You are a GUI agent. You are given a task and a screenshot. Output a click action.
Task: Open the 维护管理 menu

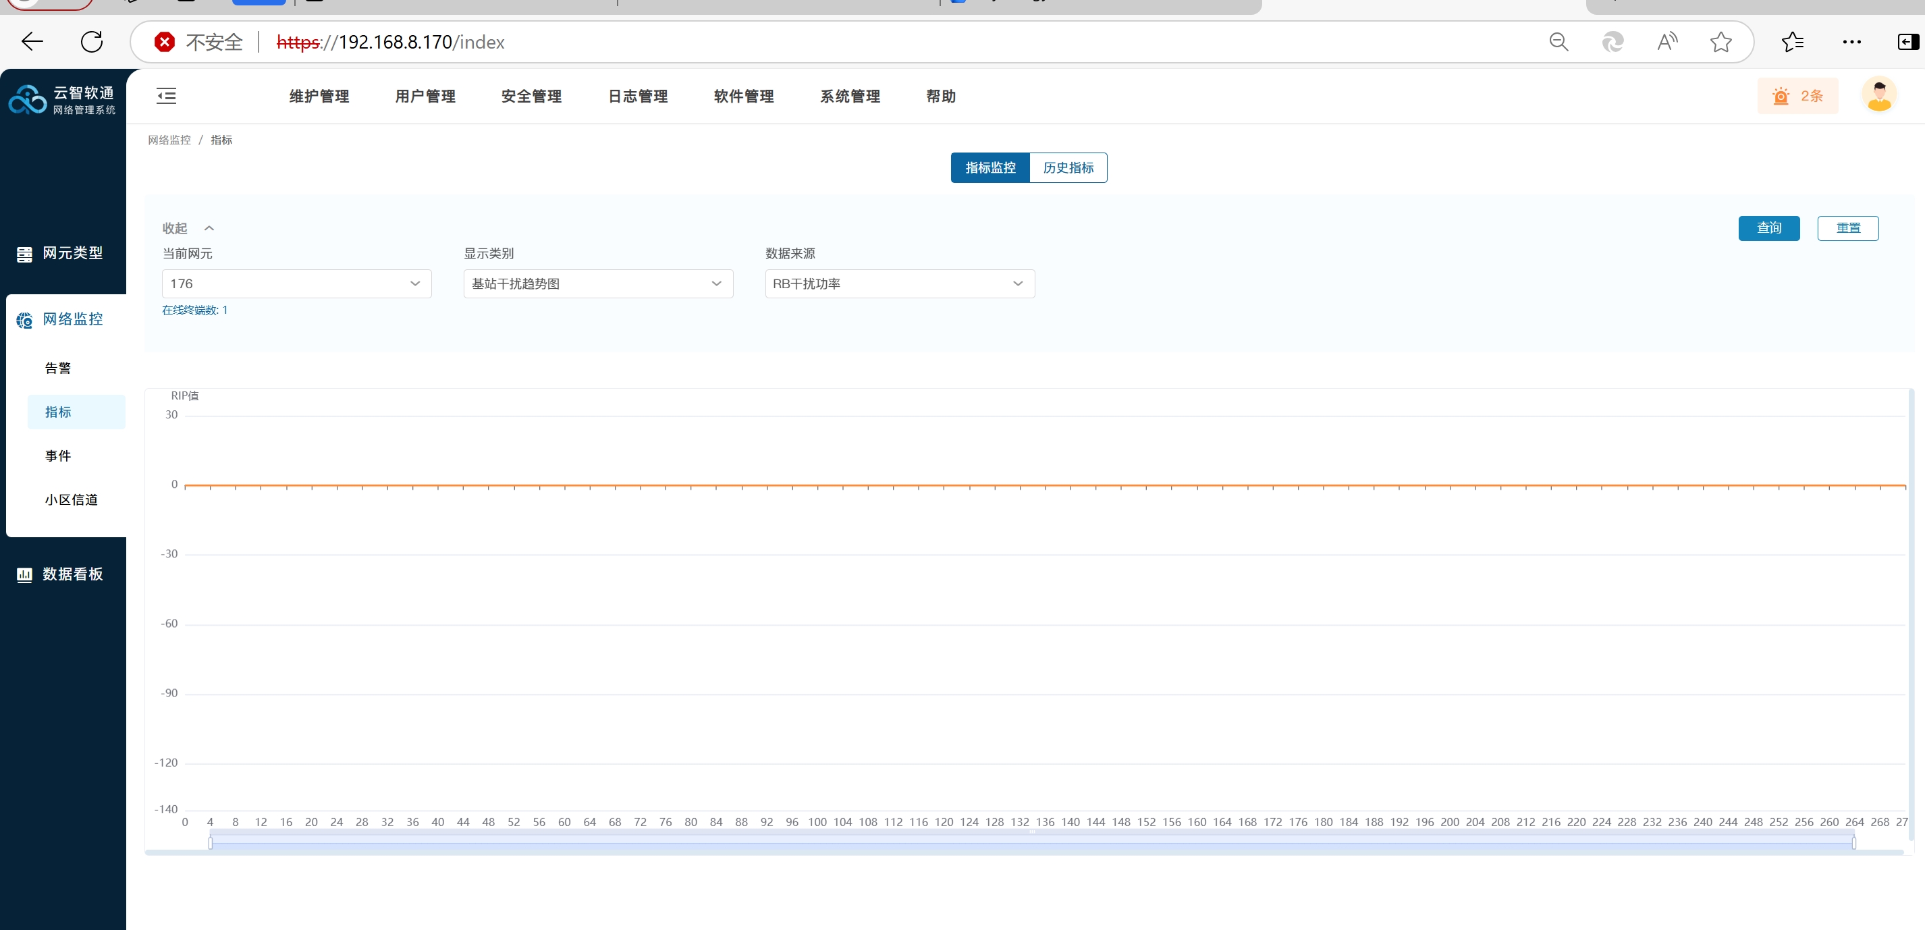tap(319, 96)
